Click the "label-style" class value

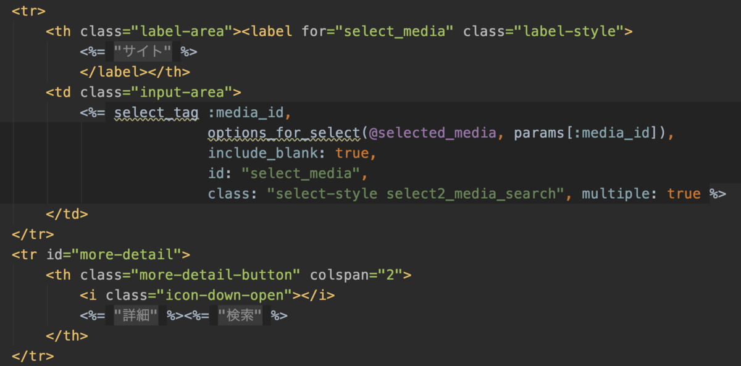[x=569, y=31]
